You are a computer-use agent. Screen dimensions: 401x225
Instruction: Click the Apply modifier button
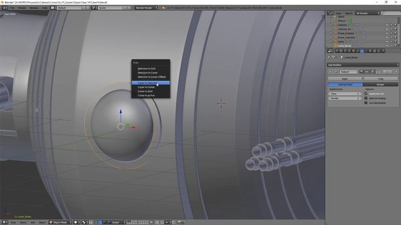(345, 79)
